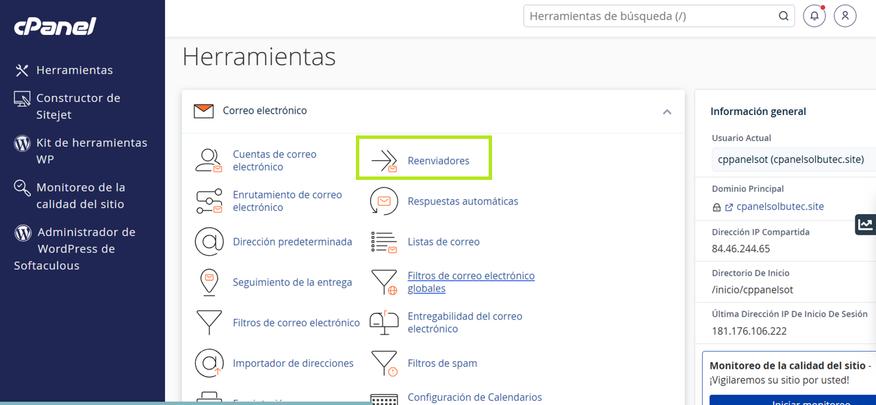The height and width of the screenshot is (405, 876).
Task: Open the notifications bell icon
Action: pos(814,16)
